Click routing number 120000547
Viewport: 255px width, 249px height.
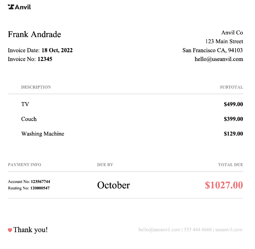(40, 188)
